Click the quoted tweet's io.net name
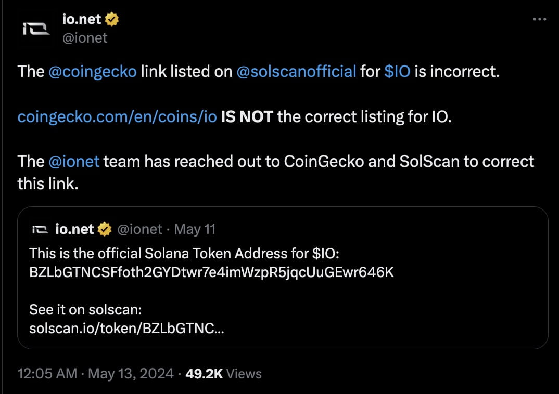 [x=75, y=229]
